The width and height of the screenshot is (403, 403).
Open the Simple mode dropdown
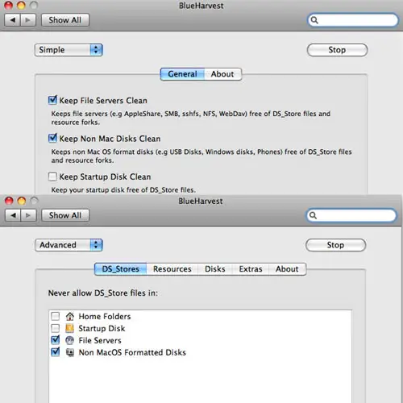(69, 50)
